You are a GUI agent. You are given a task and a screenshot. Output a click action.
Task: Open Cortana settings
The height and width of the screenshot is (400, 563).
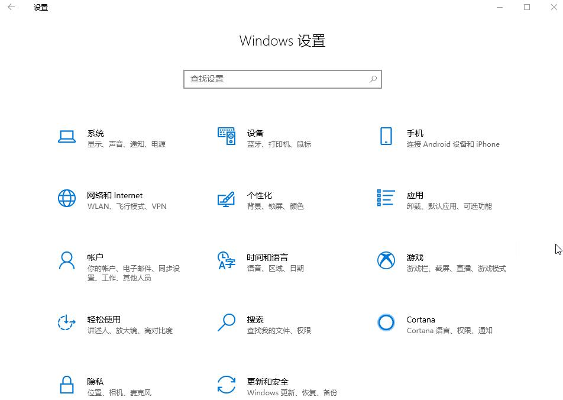point(420,324)
